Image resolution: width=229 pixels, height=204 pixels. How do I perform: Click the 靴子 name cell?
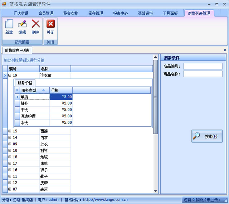(x=55, y=176)
